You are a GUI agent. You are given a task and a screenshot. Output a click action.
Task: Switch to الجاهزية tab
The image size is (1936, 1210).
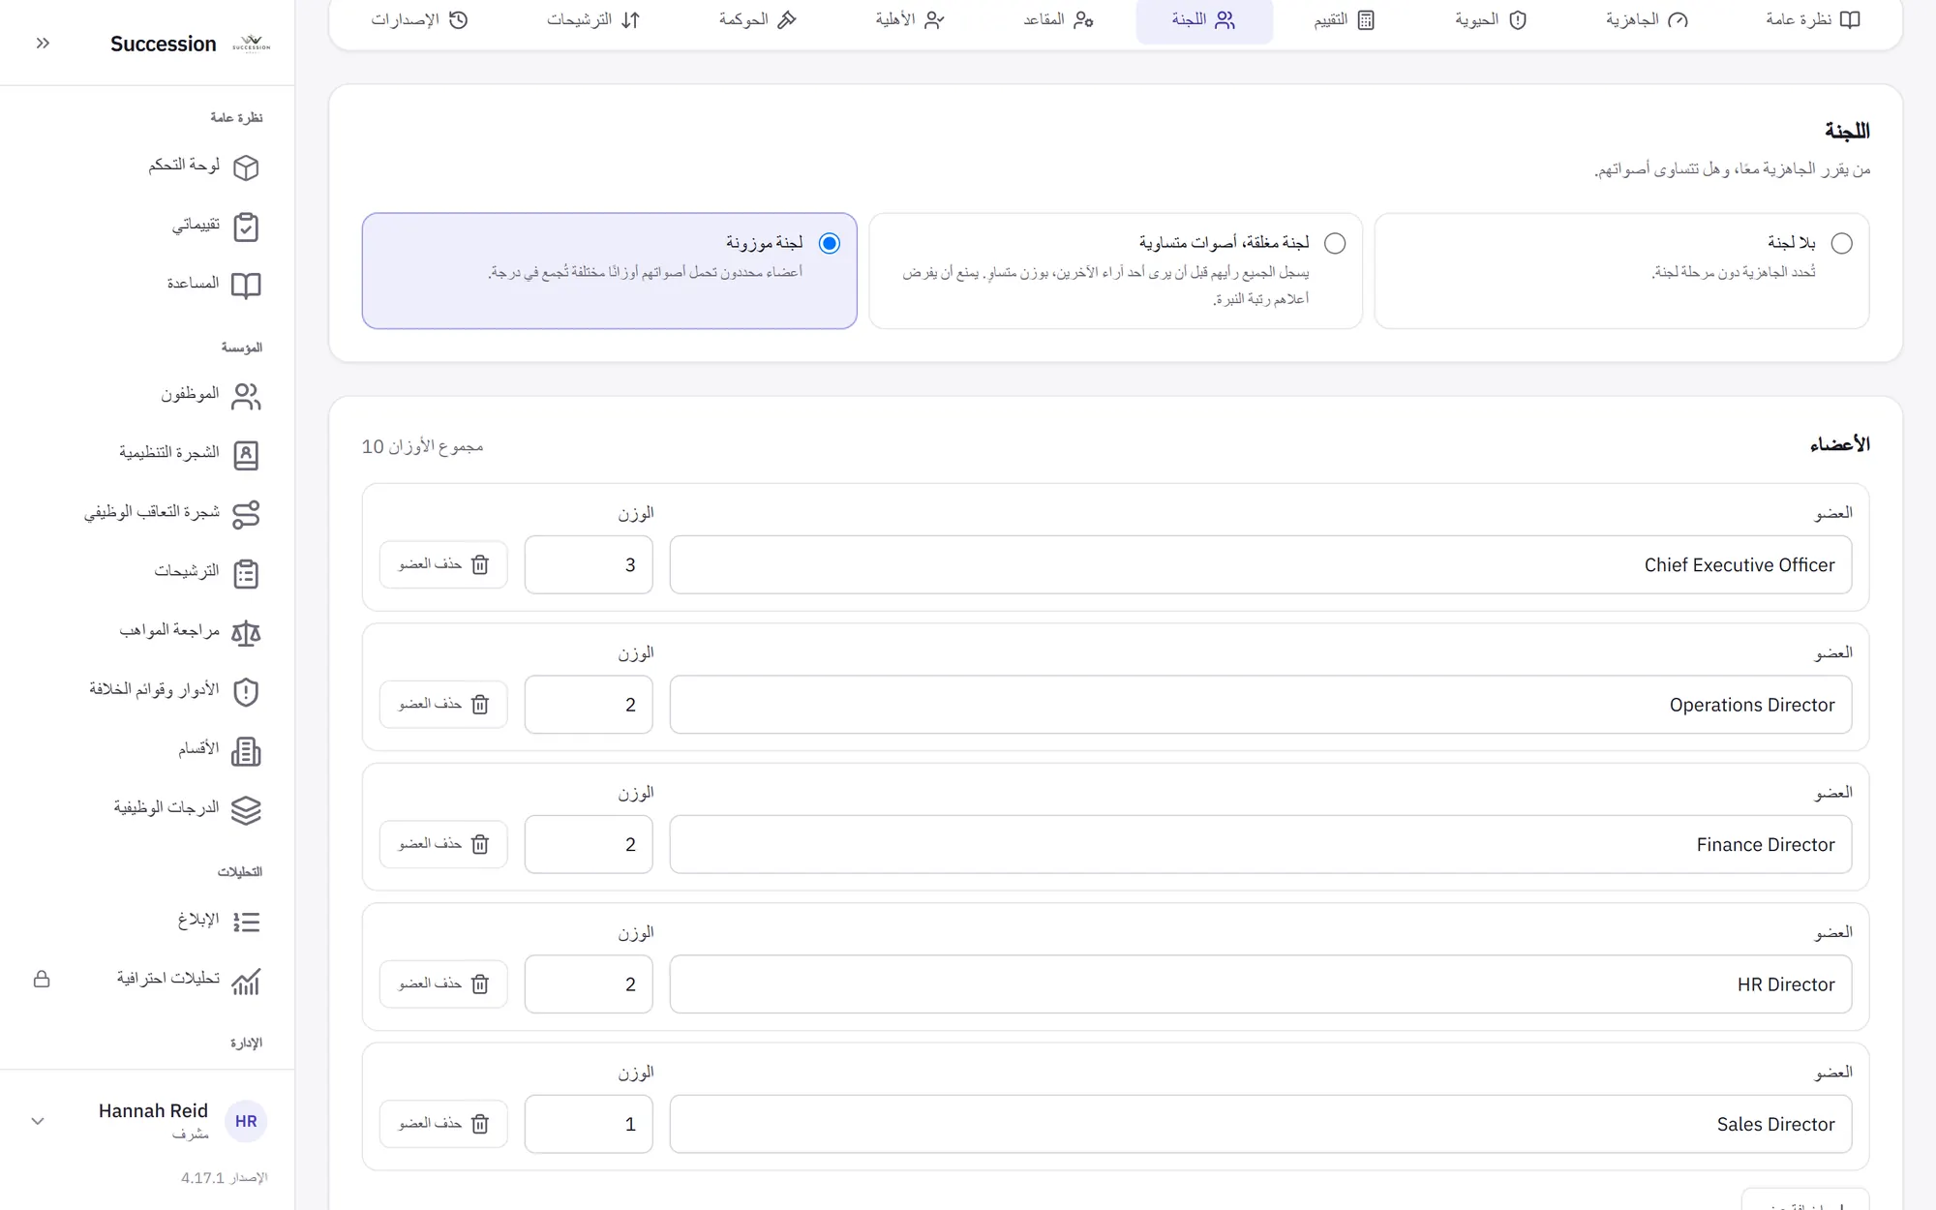coord(1647,19)
